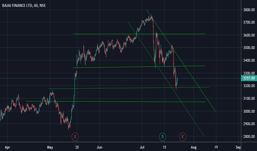
Task: Click the May label on the time axis
Action: point(50,147)
